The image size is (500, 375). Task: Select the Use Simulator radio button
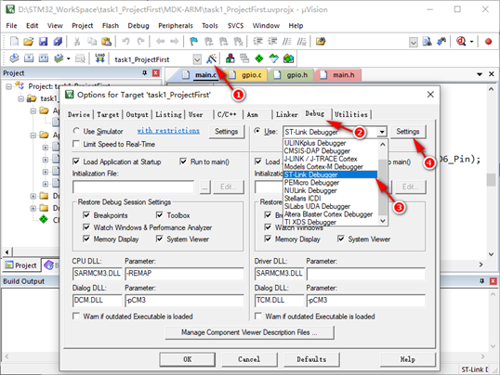(76, 131)
